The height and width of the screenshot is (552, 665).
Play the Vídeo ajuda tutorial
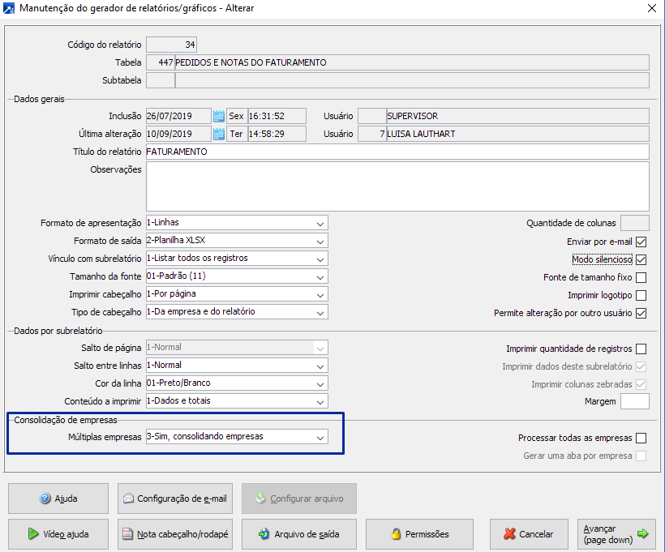coord(58,534)
